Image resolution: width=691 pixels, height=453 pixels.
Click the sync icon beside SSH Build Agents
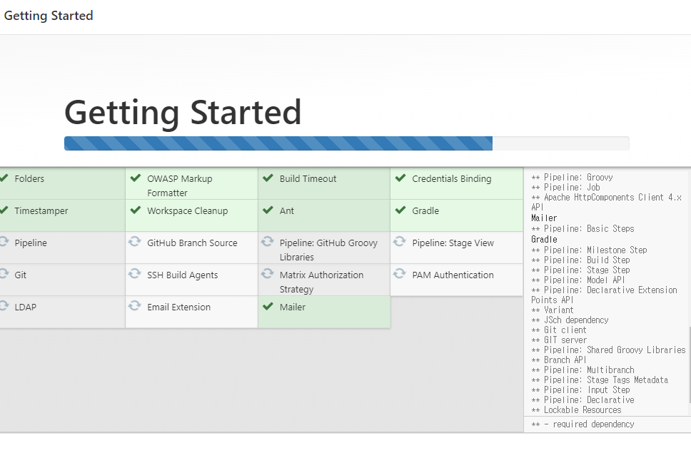(x=134, y=274)
